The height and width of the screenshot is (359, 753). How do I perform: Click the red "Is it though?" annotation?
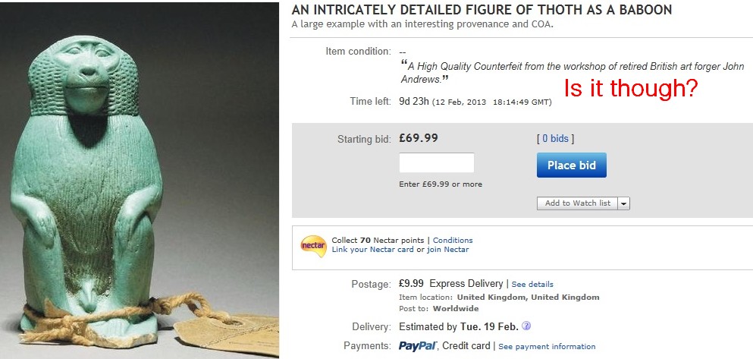(630, 89)
